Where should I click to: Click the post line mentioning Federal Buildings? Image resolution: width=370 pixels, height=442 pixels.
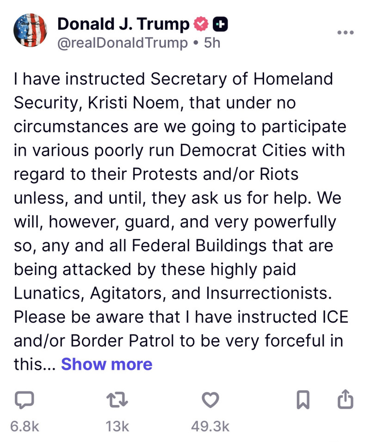click(x=173, y=246)
